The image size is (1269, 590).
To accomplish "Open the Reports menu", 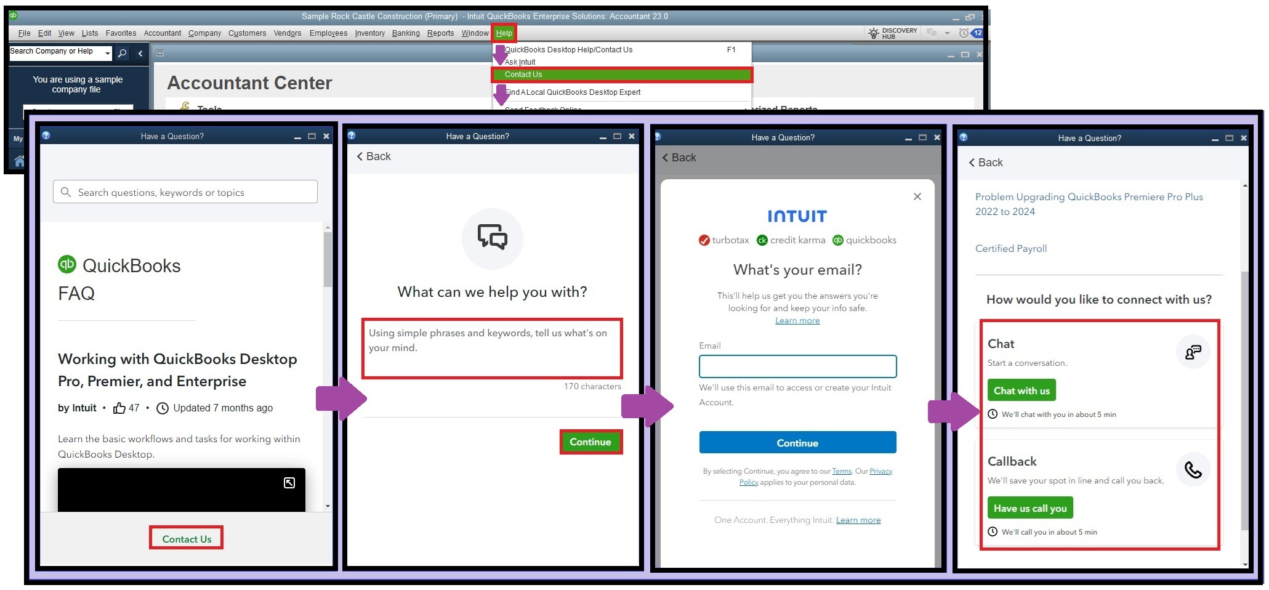I will pyautogui.click(x=440, y=33).
